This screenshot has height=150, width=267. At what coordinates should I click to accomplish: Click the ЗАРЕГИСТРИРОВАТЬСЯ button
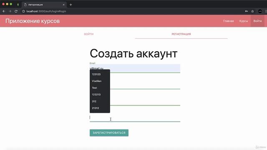click(x=109, y=133)
